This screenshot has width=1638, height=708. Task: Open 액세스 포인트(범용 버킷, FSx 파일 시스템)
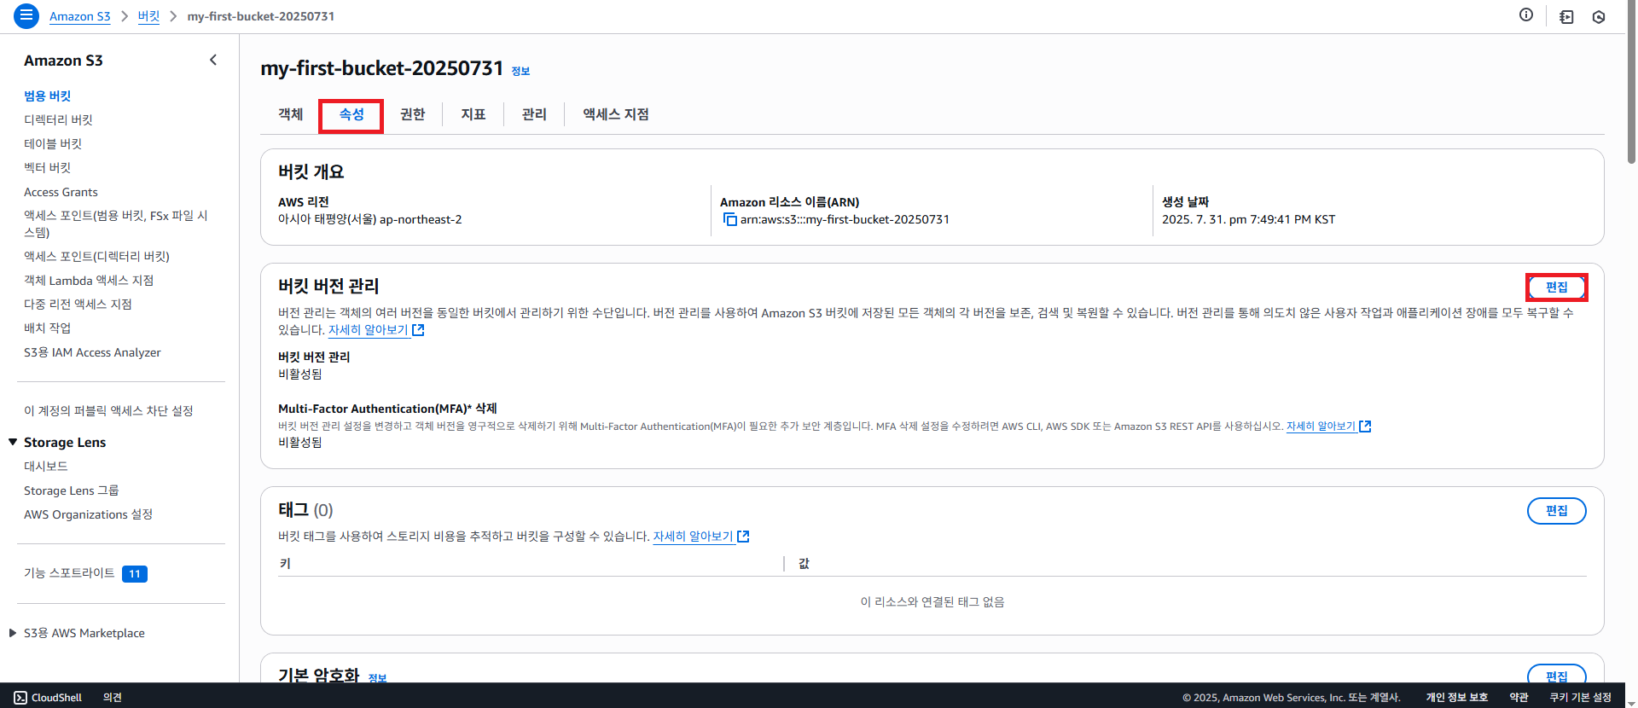click(116, 223)
